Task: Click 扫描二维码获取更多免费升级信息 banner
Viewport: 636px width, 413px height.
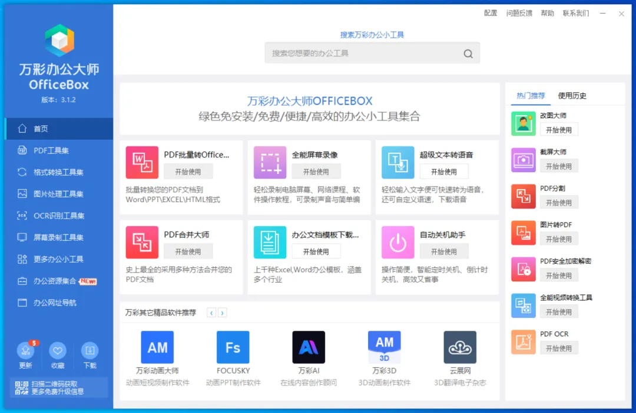Action: pos(59,388)
